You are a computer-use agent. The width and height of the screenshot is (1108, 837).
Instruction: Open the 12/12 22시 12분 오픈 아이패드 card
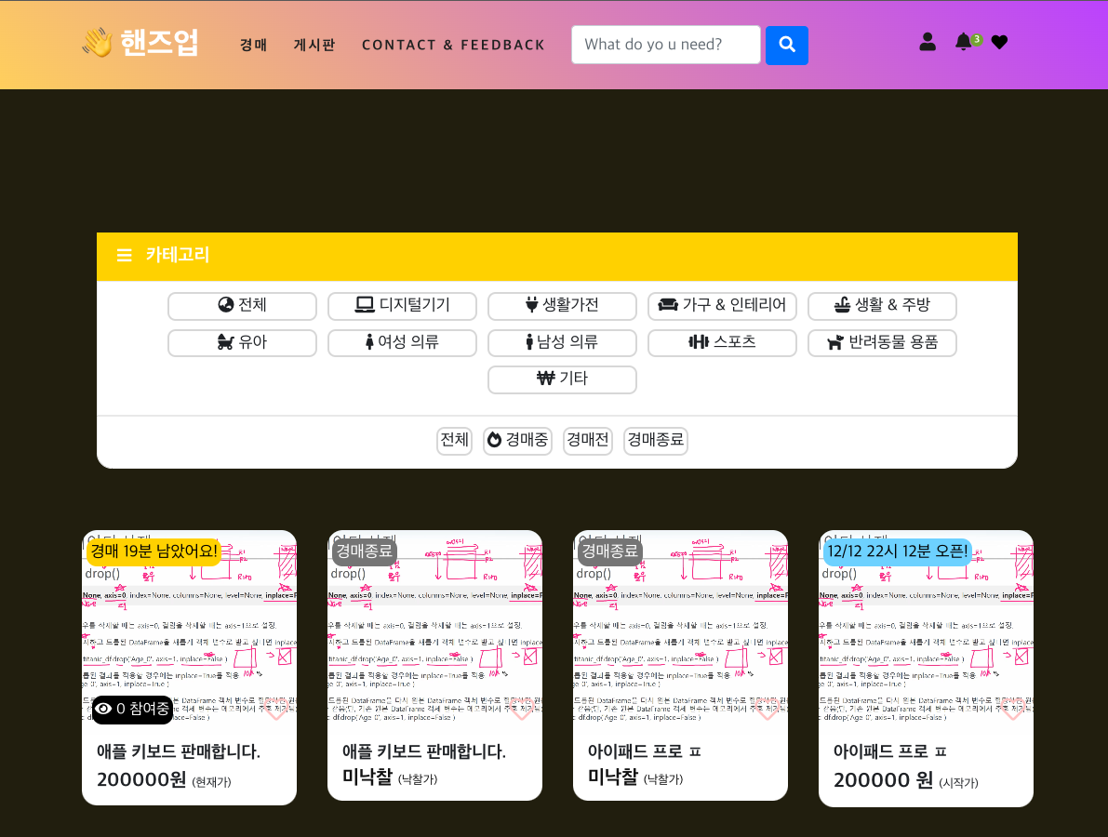pyautogui.click(x=926, y=668)
